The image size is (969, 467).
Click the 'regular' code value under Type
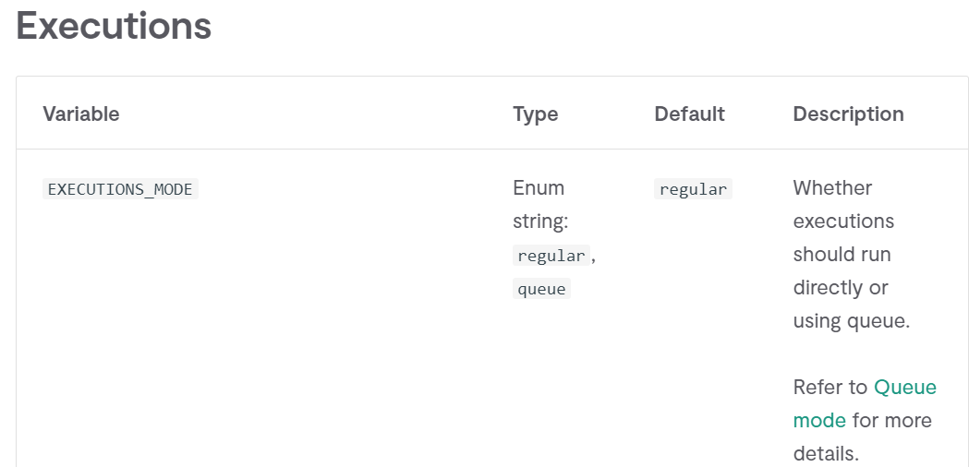click(x=551, y=255)
